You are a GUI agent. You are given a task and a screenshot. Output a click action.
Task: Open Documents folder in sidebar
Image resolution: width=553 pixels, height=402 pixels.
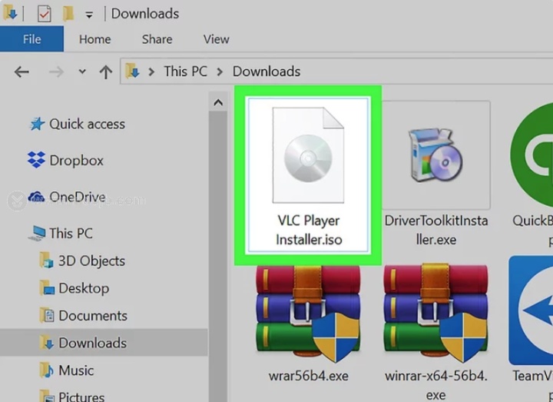[93, 316]
